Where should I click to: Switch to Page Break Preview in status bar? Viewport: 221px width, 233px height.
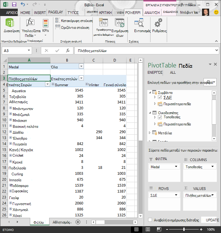coord(159,229)
